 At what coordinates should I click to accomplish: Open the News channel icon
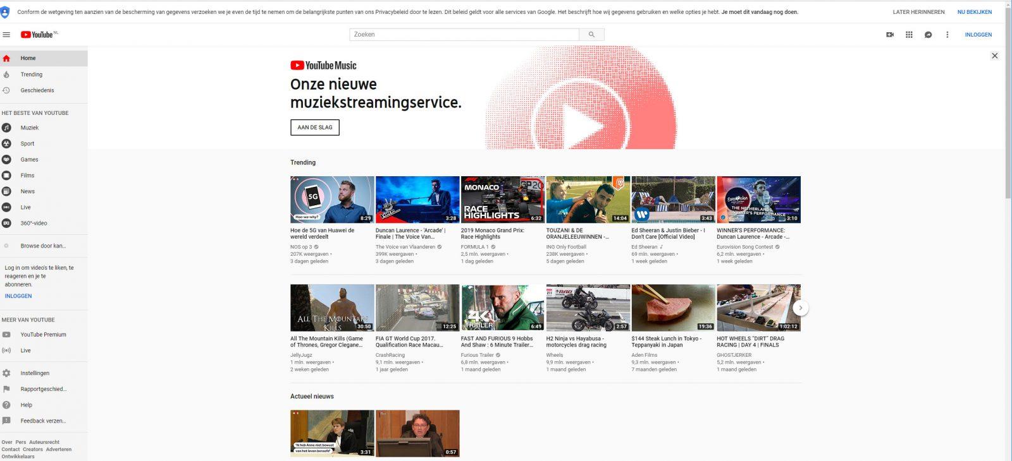[x=6, y=191]
